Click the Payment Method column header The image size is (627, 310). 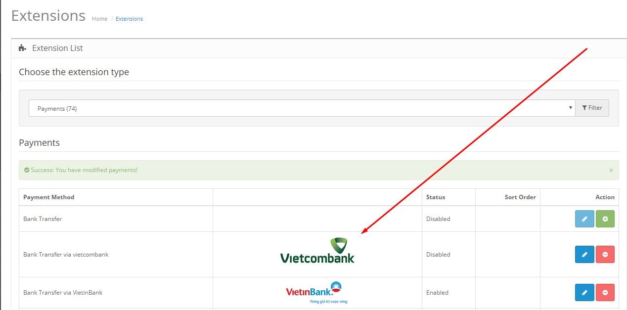click(48, 197)
